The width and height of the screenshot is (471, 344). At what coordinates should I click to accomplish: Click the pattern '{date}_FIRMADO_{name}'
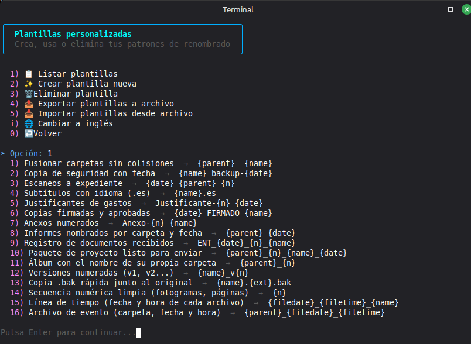click(x=223, y=213)
